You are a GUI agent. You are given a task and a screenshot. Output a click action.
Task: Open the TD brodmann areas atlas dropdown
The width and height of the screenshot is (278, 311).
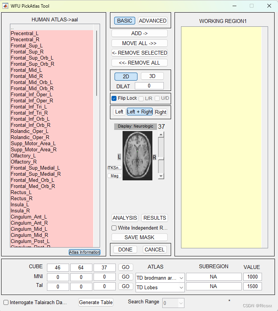160,278
